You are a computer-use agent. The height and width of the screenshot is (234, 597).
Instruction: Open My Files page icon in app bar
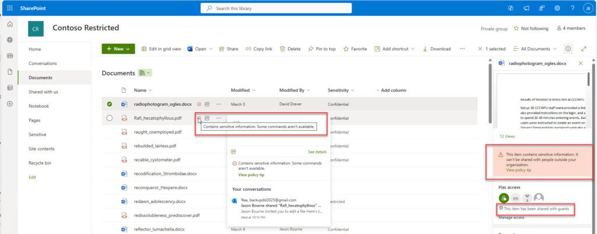tap(10, 72)
